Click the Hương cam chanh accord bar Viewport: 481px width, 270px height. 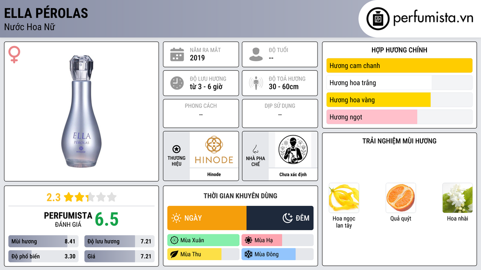(x=399, y=66)
